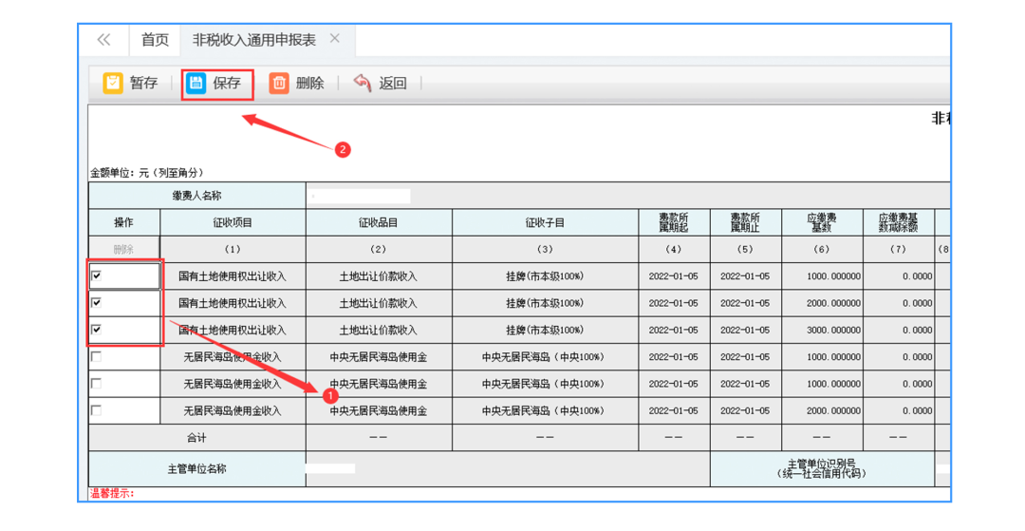The image size is (1025, 531).
Task: Click the gray 删除 button under 操作
Action: point(123,249)
